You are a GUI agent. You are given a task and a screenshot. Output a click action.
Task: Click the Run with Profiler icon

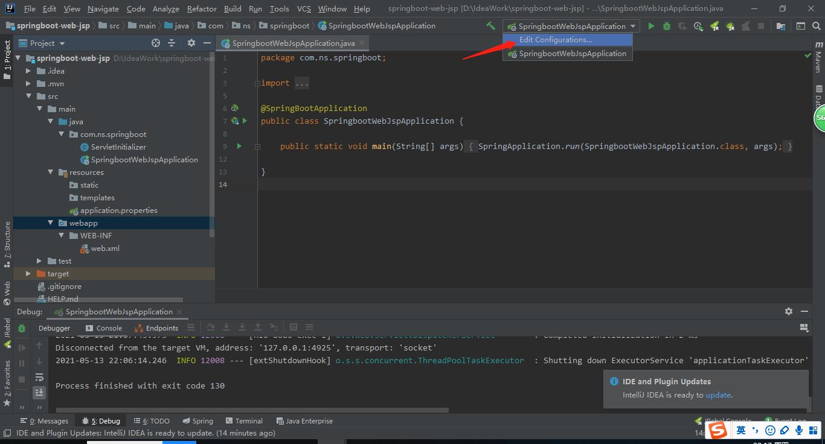(698, 26)
